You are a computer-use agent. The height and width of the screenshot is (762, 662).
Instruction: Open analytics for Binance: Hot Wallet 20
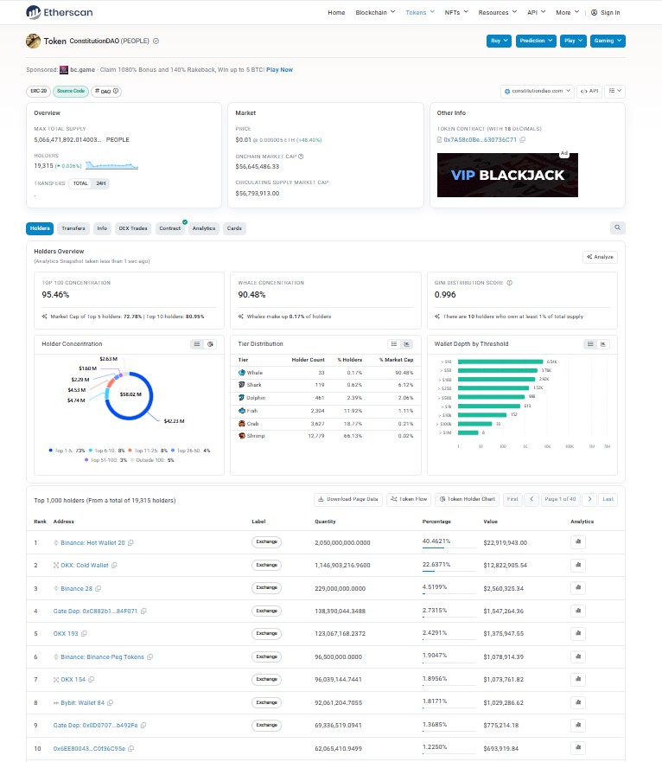578,541
